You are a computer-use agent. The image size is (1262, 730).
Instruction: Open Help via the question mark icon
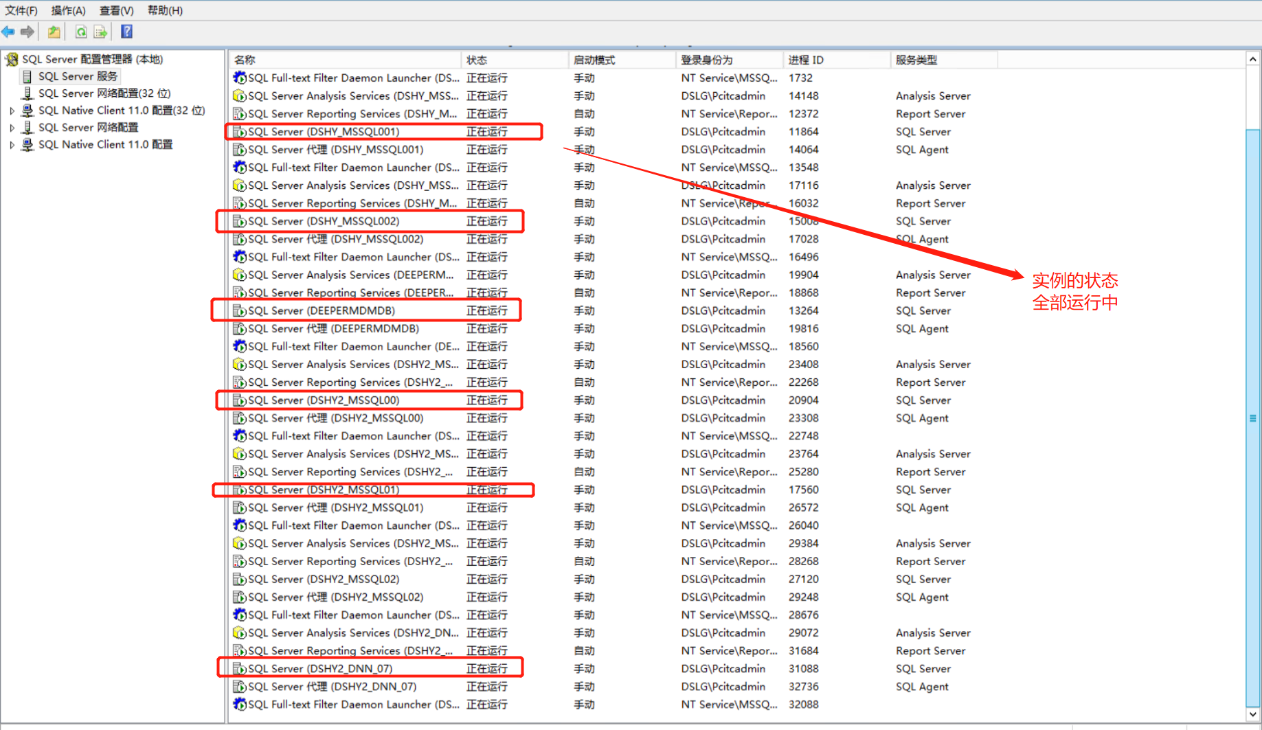coord(126,32)
